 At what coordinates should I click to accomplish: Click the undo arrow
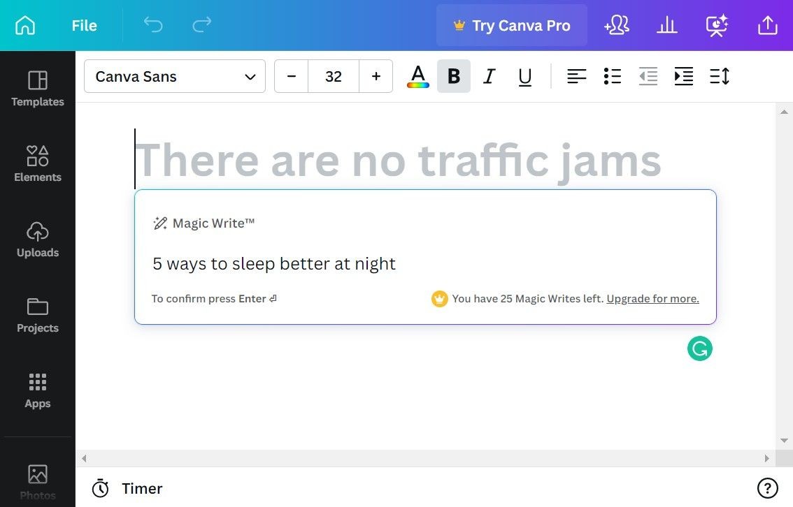pos(152,24)
